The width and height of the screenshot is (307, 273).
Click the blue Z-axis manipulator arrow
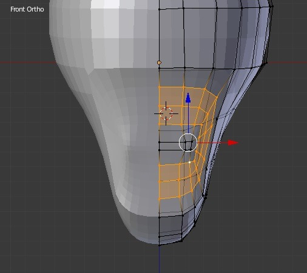coord(188,98)
